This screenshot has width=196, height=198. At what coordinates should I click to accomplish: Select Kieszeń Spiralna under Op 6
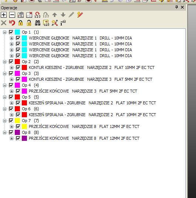[x=92, y=115]
